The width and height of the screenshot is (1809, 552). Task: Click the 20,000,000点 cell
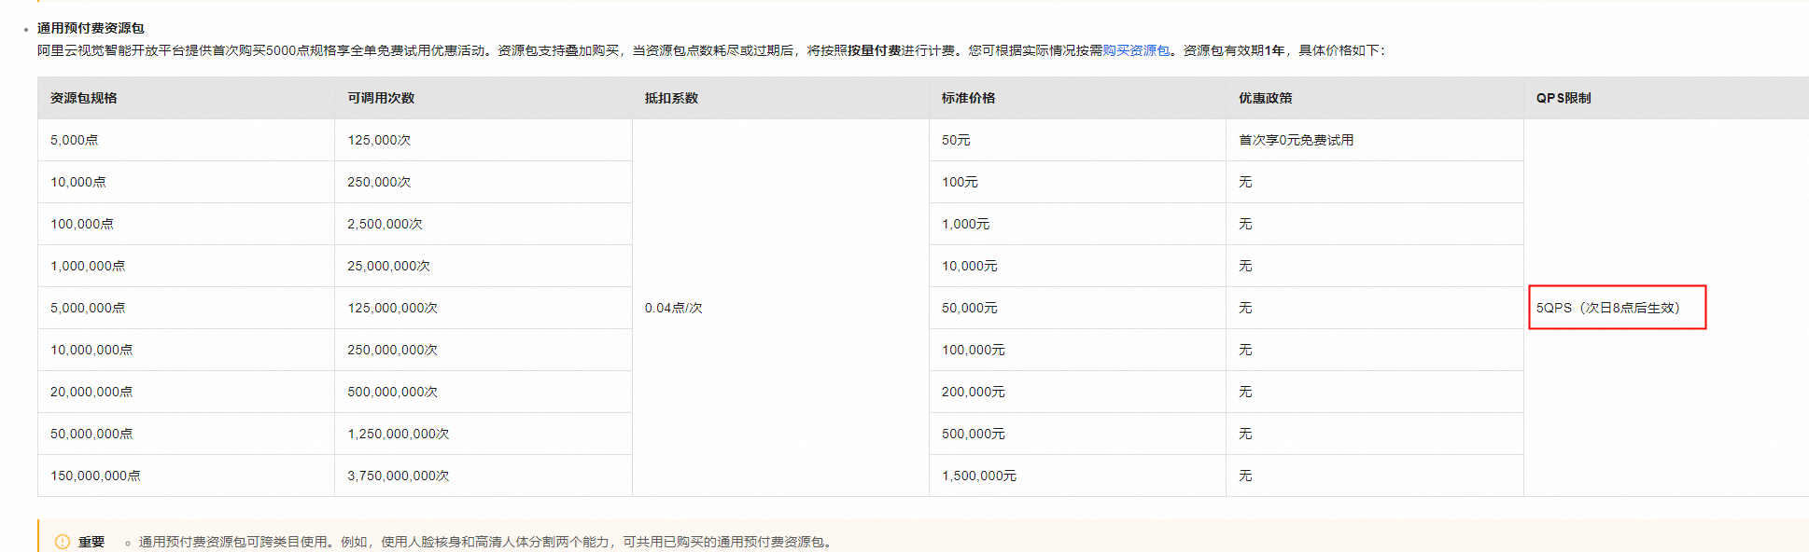tap(186, 392)
